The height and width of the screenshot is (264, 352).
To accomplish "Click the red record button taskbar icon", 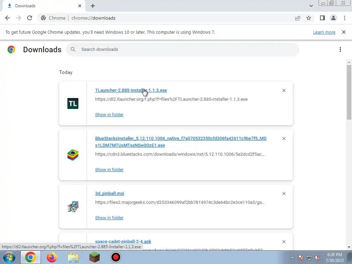I will (x=116, y=257).
